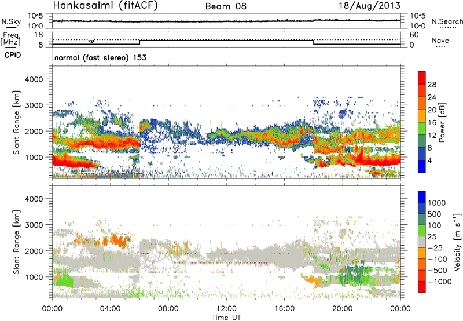Click the 'Freq. [MHz]' axis label
The width and height of the screenshot is (463, 321).
point(10,39)
